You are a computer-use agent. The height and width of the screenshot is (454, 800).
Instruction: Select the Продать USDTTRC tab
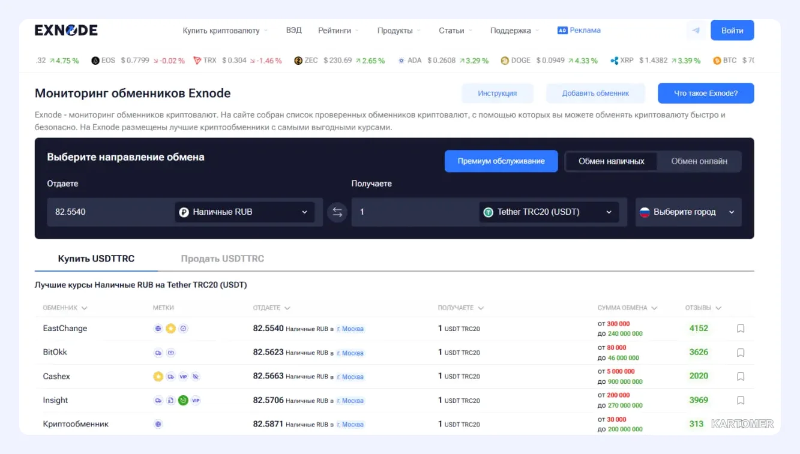[223, 258]
